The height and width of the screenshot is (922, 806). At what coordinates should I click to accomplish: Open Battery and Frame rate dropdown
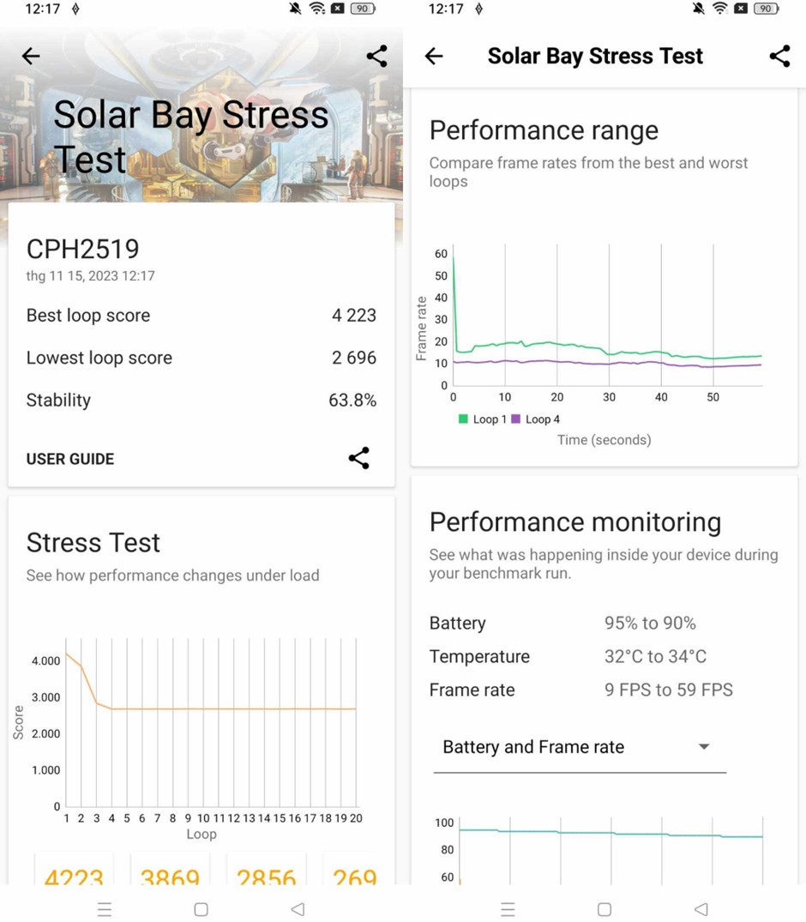[x=580, y=747]
